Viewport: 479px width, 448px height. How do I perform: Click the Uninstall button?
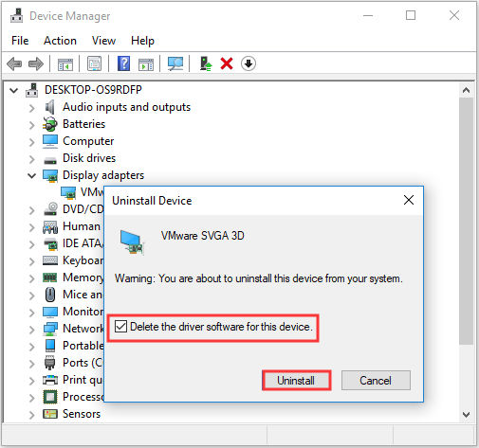pos(296,381)
